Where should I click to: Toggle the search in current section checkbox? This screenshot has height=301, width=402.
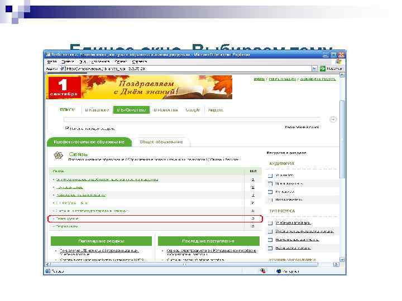(67, 128)
